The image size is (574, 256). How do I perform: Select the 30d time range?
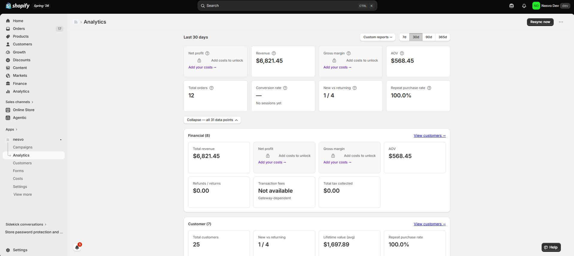(416, 37)
